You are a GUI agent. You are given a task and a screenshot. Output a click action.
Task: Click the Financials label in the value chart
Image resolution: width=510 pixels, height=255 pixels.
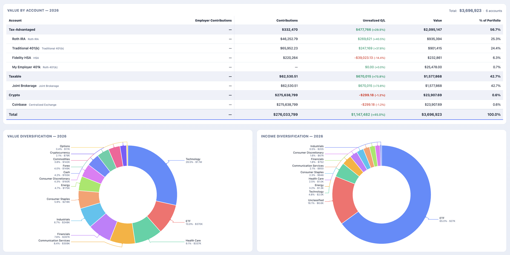(x=63, y=234)
